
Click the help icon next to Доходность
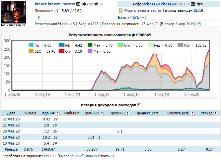(57, 11)
